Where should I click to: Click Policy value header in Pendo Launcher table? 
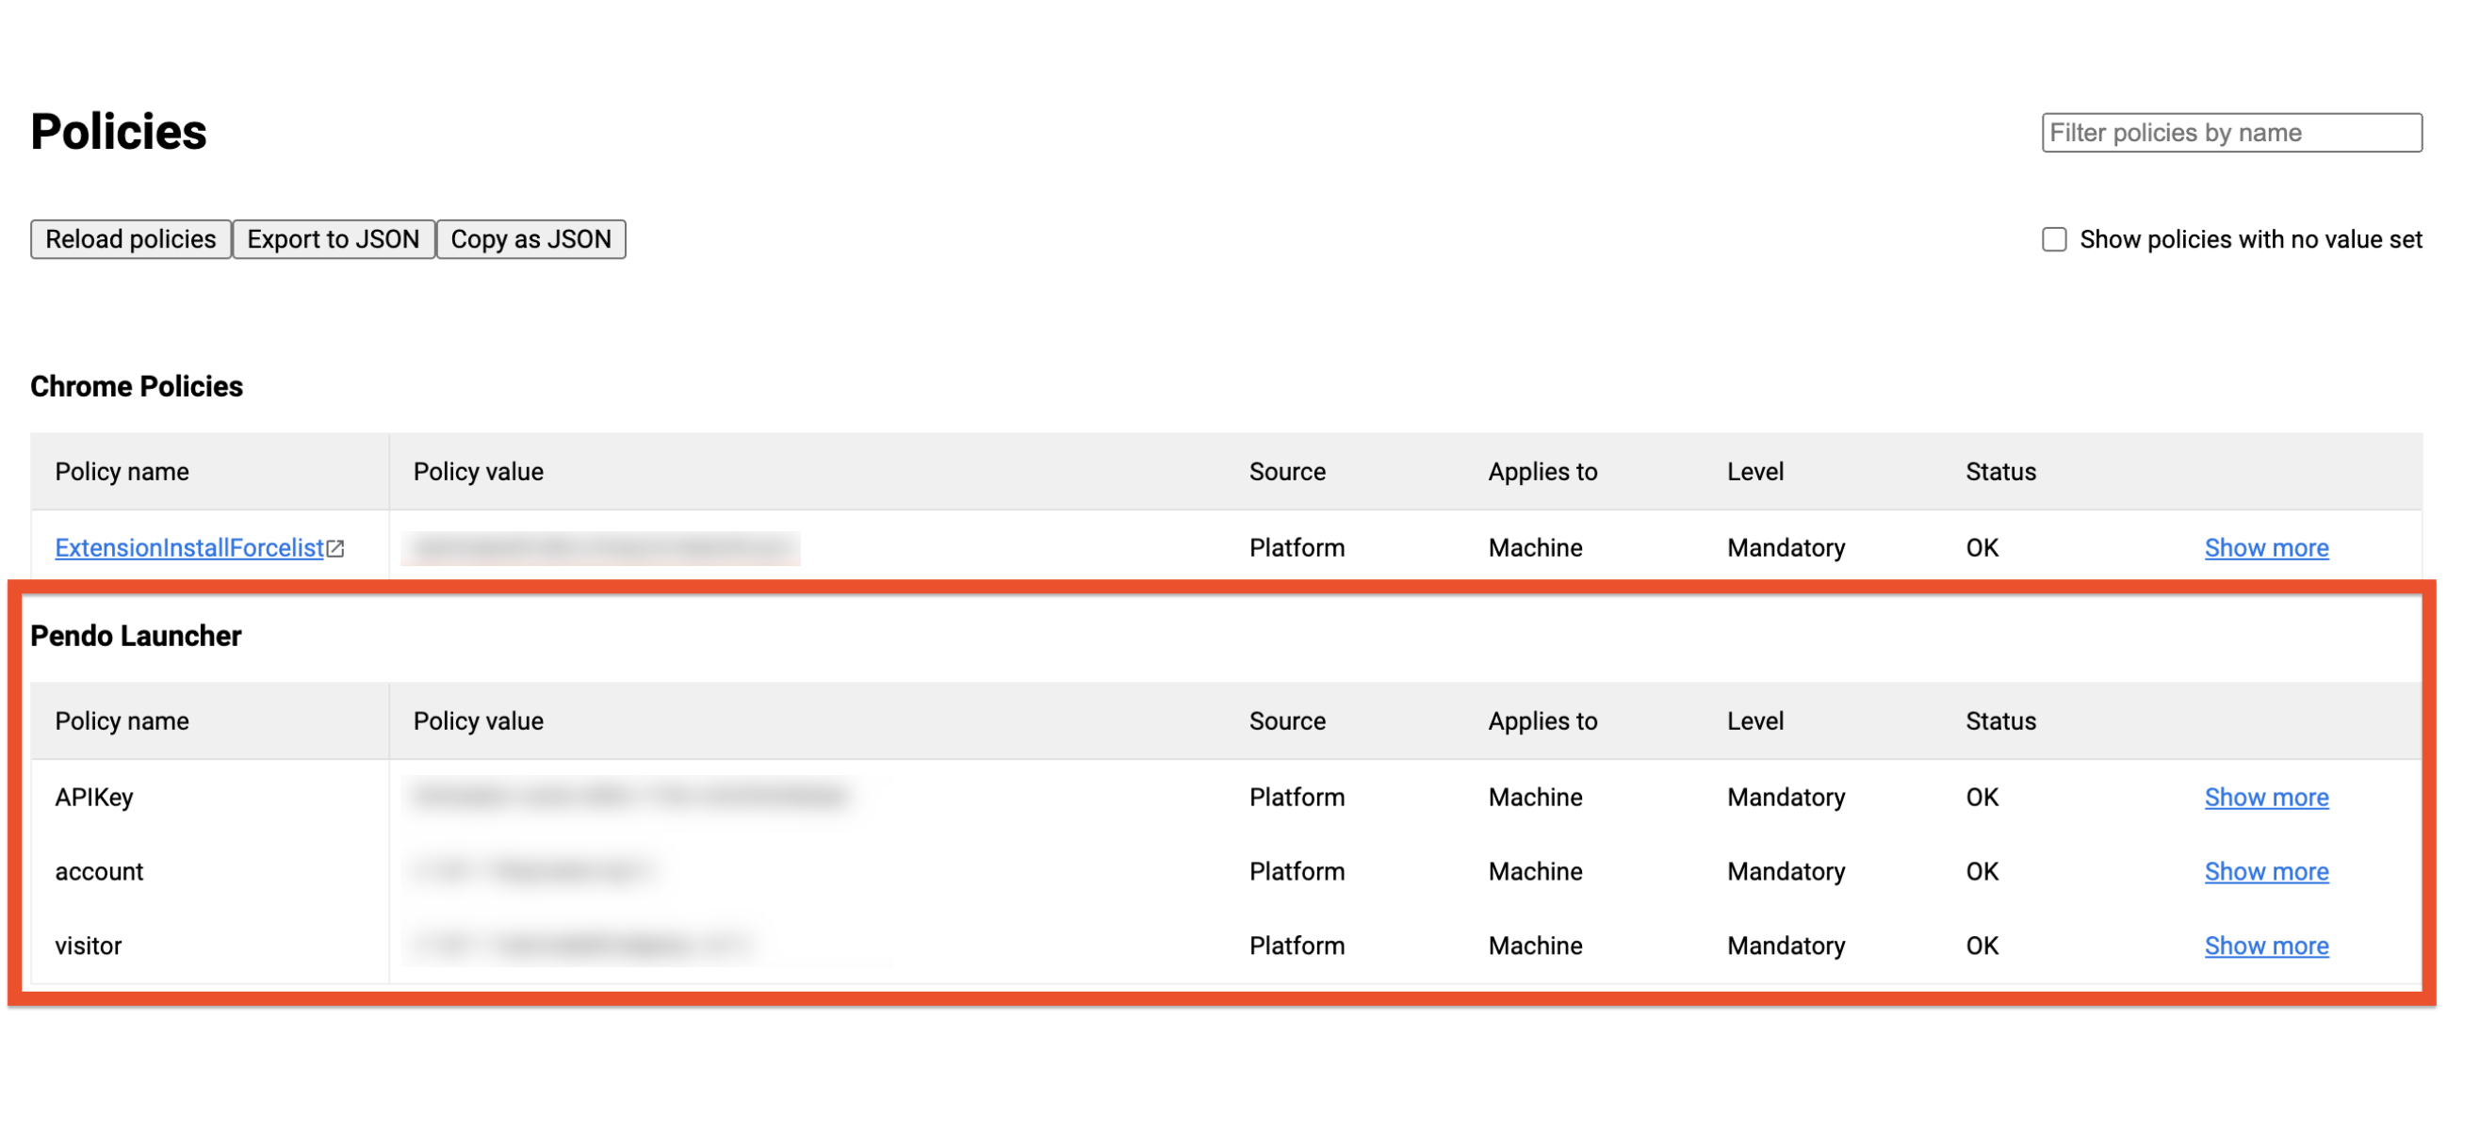click(x=479, y=720)
